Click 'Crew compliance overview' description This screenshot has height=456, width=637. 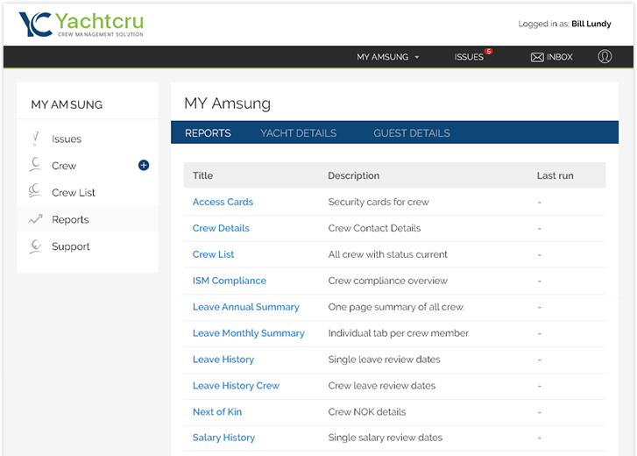coord(387,281)
